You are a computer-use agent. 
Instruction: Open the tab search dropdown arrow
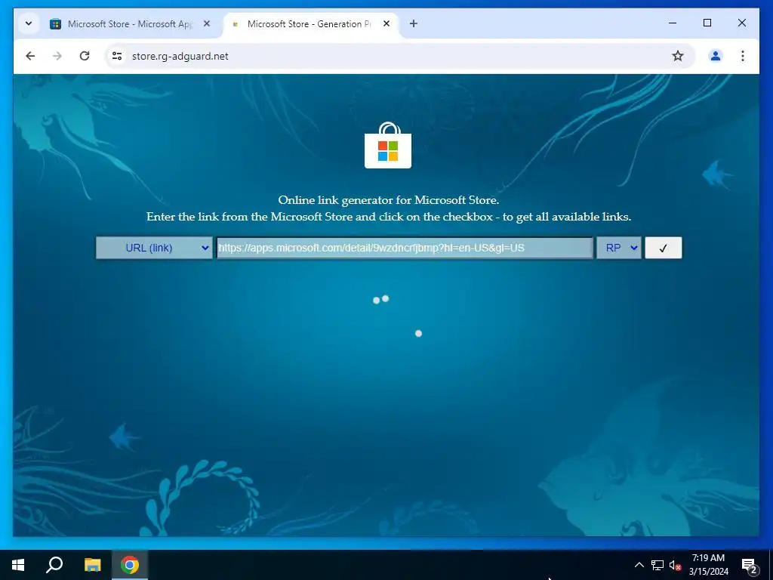29,23
